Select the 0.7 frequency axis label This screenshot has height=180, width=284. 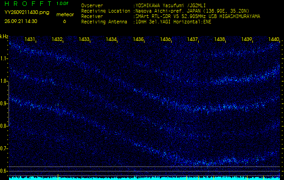click(x=4, y=148)
